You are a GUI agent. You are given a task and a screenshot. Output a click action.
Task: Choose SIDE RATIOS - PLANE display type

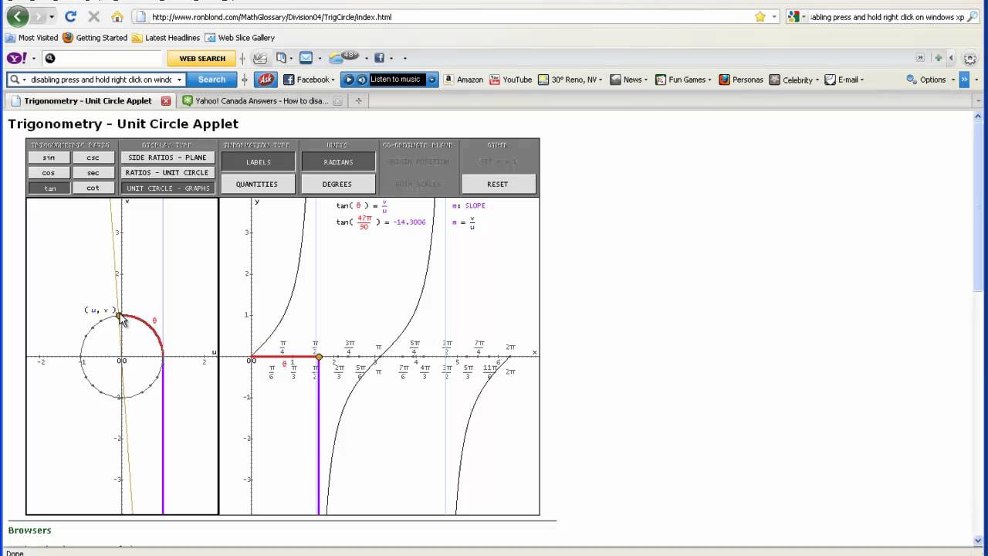click(167, 158)
